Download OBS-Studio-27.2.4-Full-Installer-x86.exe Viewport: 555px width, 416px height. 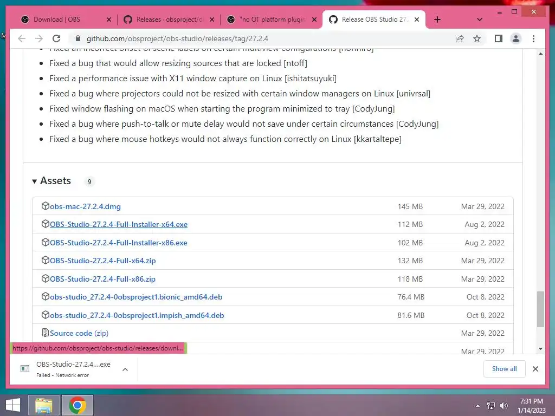click(119, 243)
